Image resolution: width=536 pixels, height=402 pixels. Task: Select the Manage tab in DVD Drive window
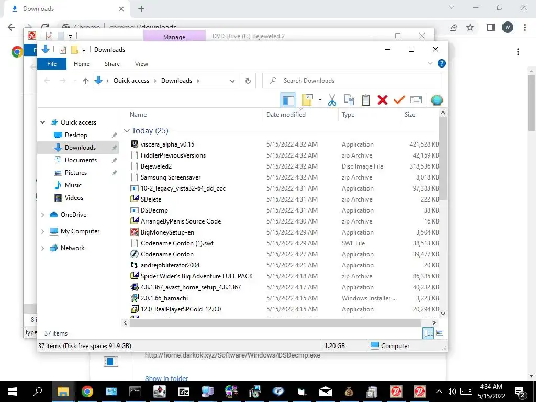(x=174, y=37)
